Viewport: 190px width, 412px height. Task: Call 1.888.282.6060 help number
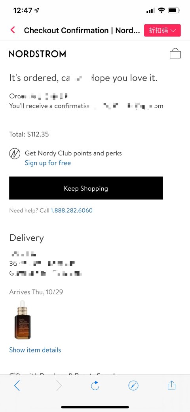(x=72, y=211)
